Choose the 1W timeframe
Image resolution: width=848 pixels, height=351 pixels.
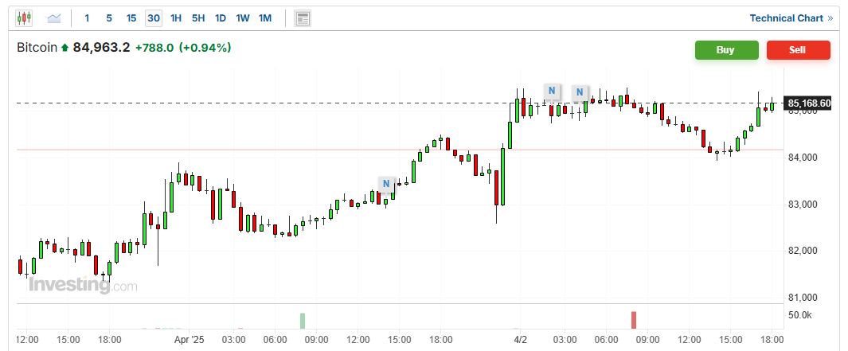tap(243, 18)
